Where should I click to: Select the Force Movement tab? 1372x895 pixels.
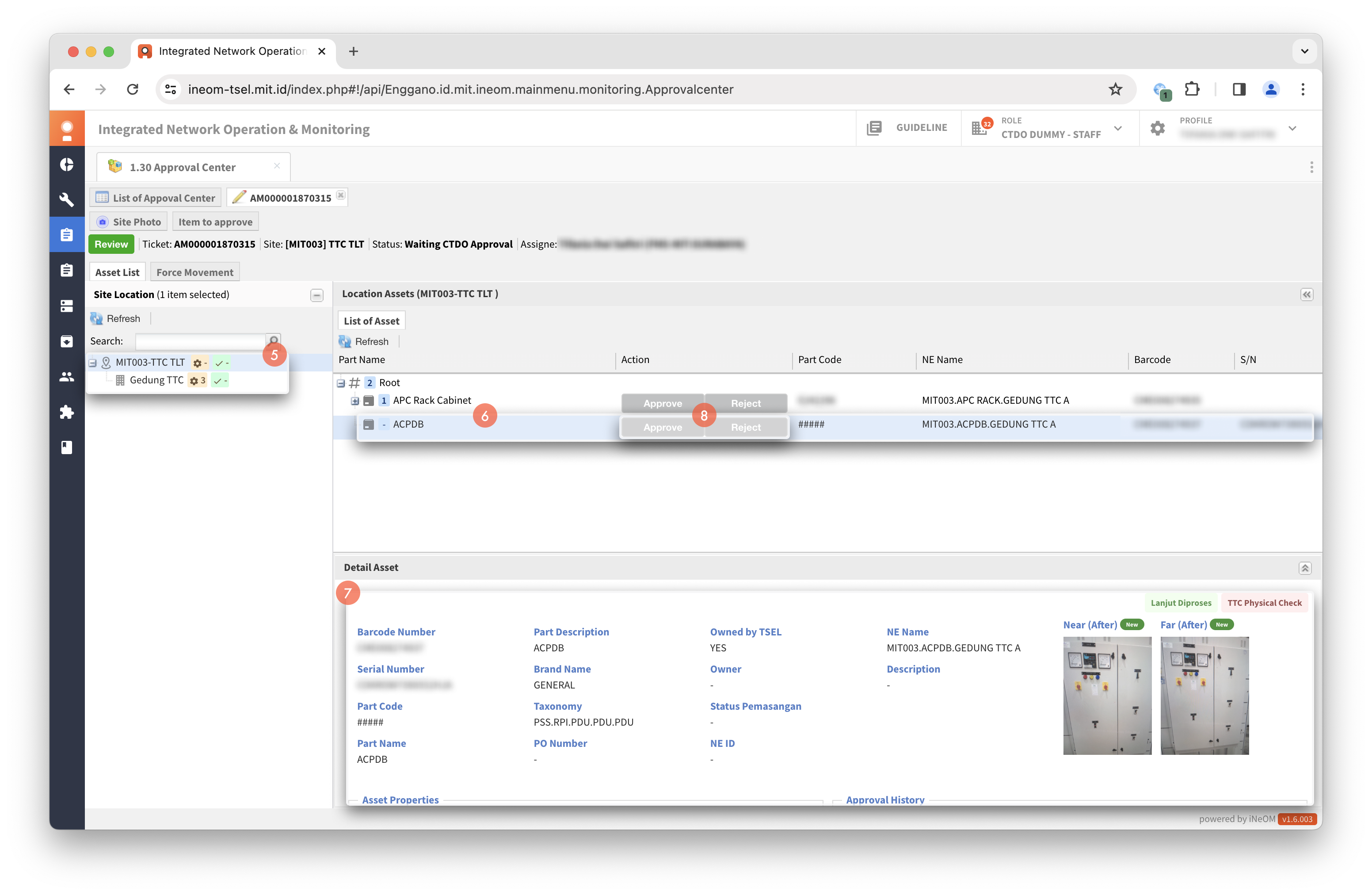click(x=195, y=272)
